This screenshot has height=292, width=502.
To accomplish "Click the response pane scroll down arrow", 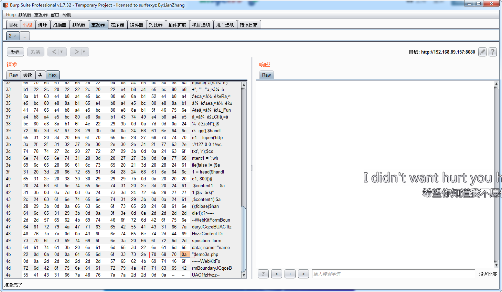I will pos(496,265).
